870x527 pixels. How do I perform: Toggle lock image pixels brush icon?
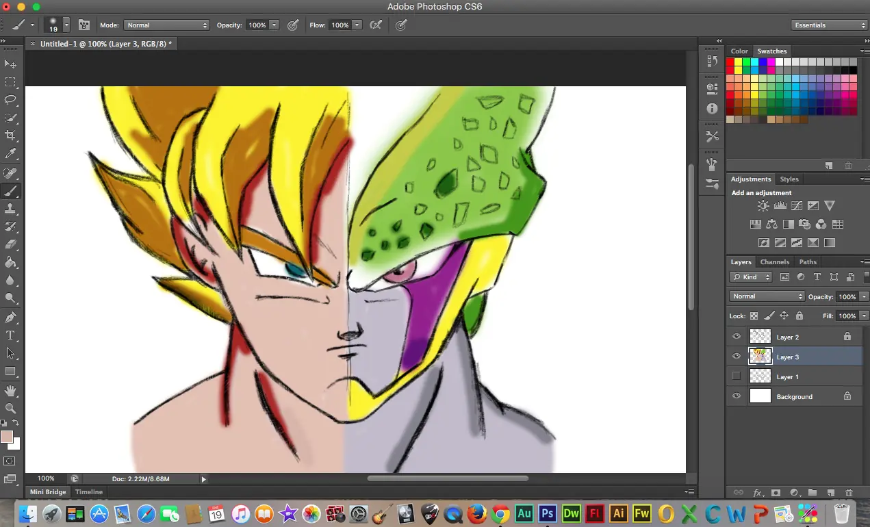769,316
